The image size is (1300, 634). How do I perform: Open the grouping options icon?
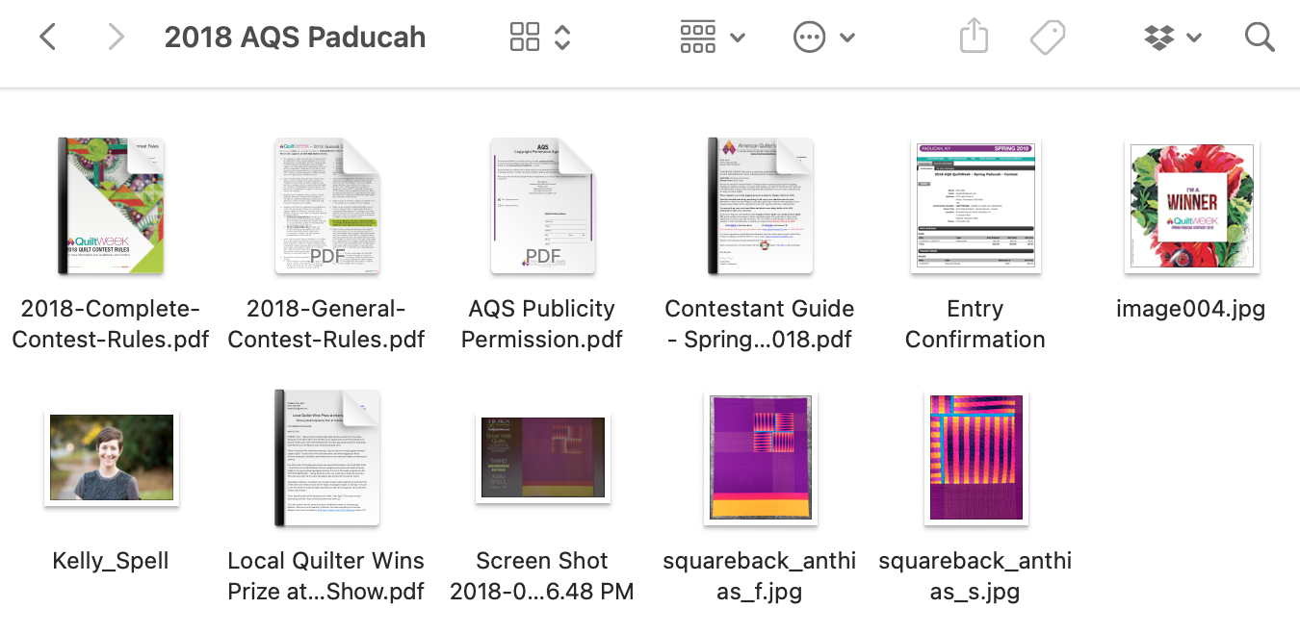pos(697,36)
